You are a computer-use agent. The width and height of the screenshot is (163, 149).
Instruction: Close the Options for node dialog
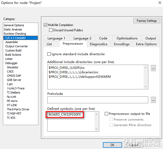click(x=160, y=3)
